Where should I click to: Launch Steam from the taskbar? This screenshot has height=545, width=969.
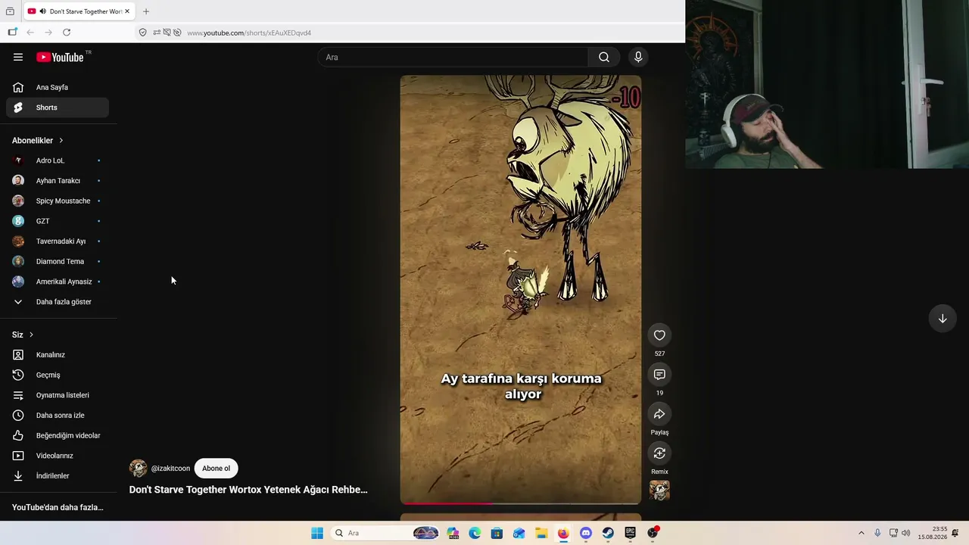[608, 533]
